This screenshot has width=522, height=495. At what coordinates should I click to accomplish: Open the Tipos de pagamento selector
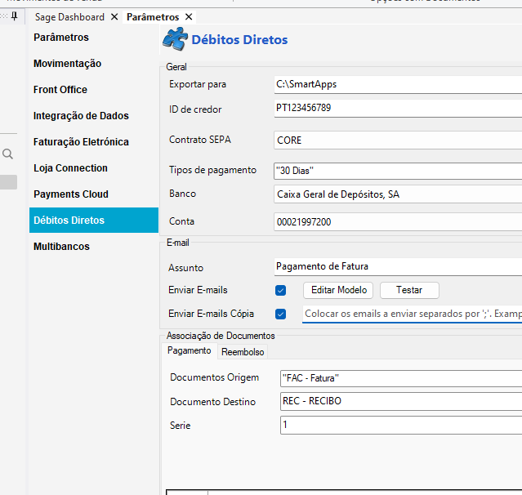(398, 171)
